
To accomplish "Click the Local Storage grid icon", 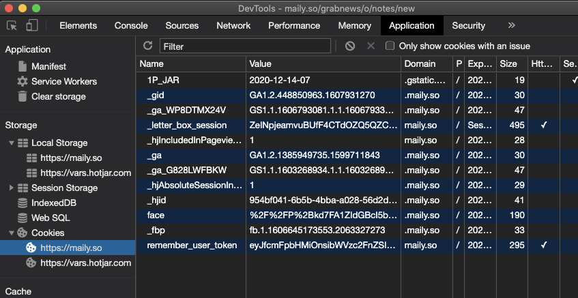I will (23, 143).
